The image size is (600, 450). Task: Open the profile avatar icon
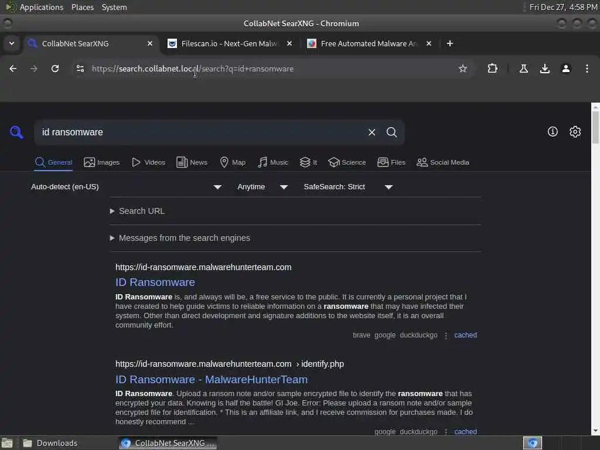(x=565, y=69)
